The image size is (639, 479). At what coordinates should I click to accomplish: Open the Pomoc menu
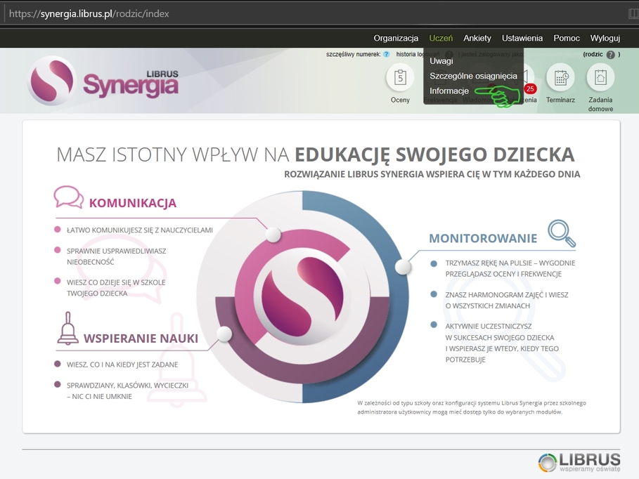(567, 38)
